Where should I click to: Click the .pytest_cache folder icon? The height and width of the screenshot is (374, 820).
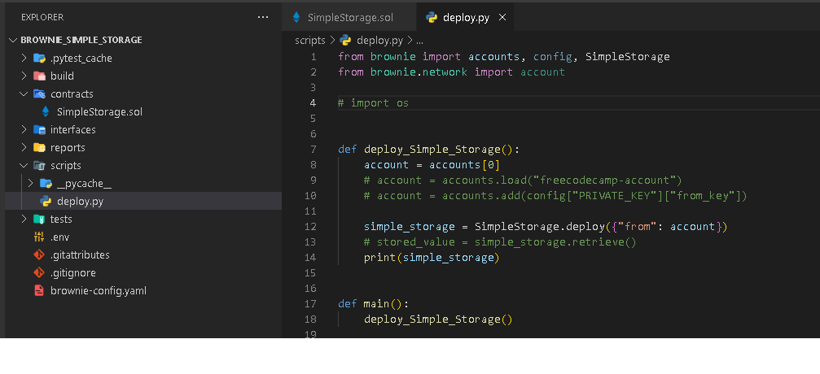click(x=39, y=58)
